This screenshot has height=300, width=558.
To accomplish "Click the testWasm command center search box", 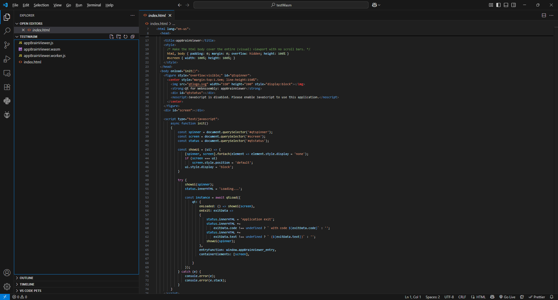I will 281,5.
